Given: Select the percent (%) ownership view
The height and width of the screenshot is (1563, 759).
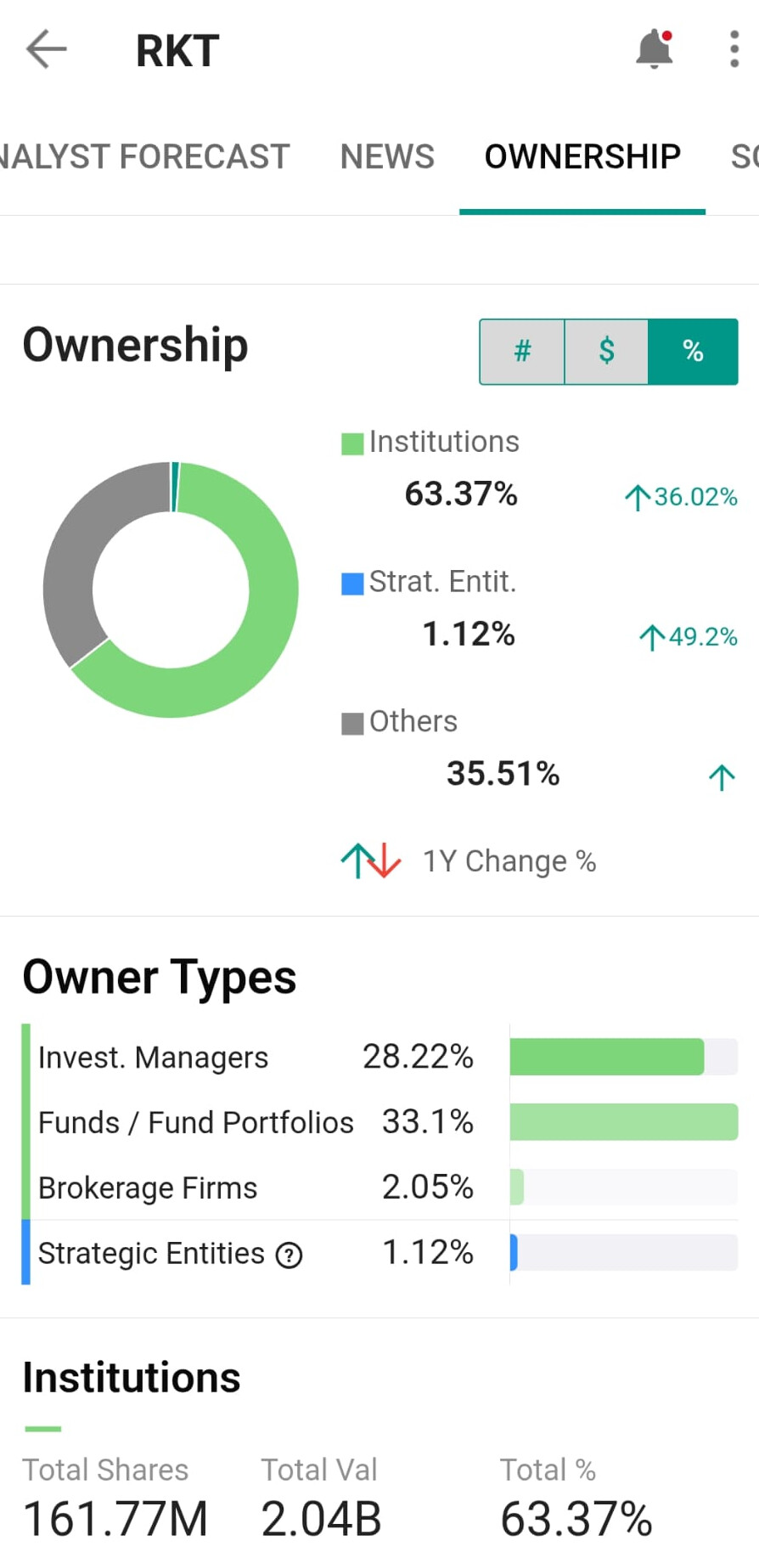Looking at the screenshot, I should (693, 351).
